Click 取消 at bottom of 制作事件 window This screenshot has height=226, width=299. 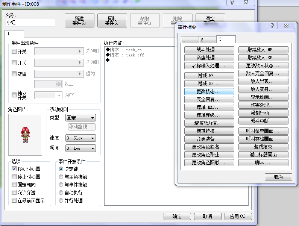tap(208, 216)
